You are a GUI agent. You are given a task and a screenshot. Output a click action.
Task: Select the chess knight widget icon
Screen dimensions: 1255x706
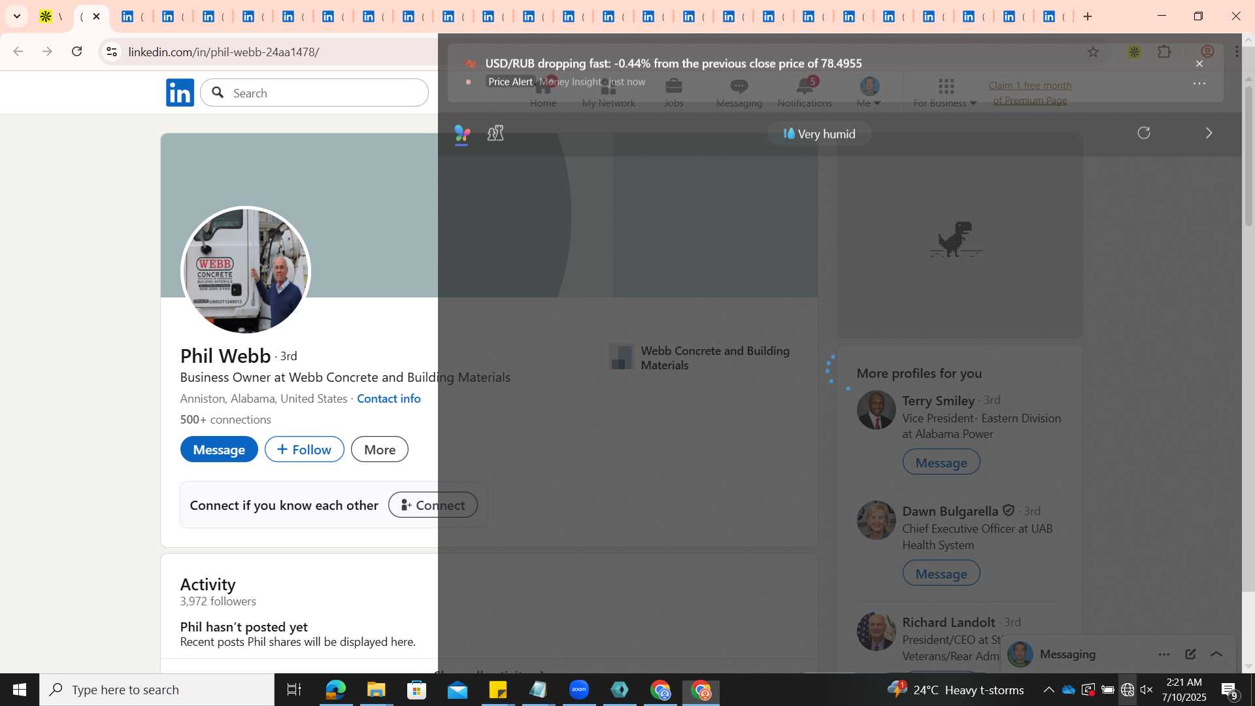(495, 133)
